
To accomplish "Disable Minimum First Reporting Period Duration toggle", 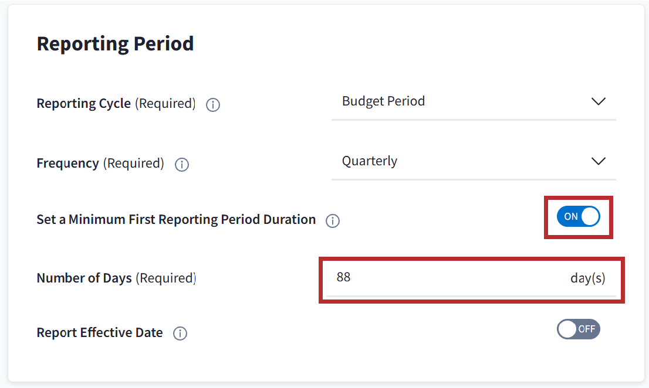I will [579, 217].
